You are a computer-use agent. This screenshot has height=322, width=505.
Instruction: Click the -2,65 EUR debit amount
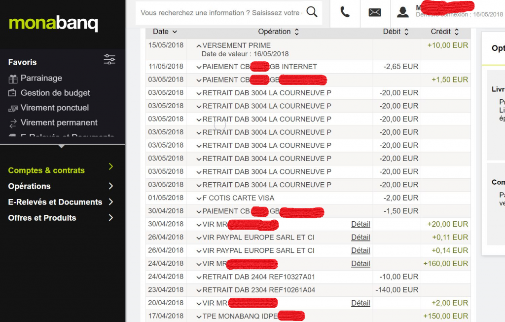[401, 67]
